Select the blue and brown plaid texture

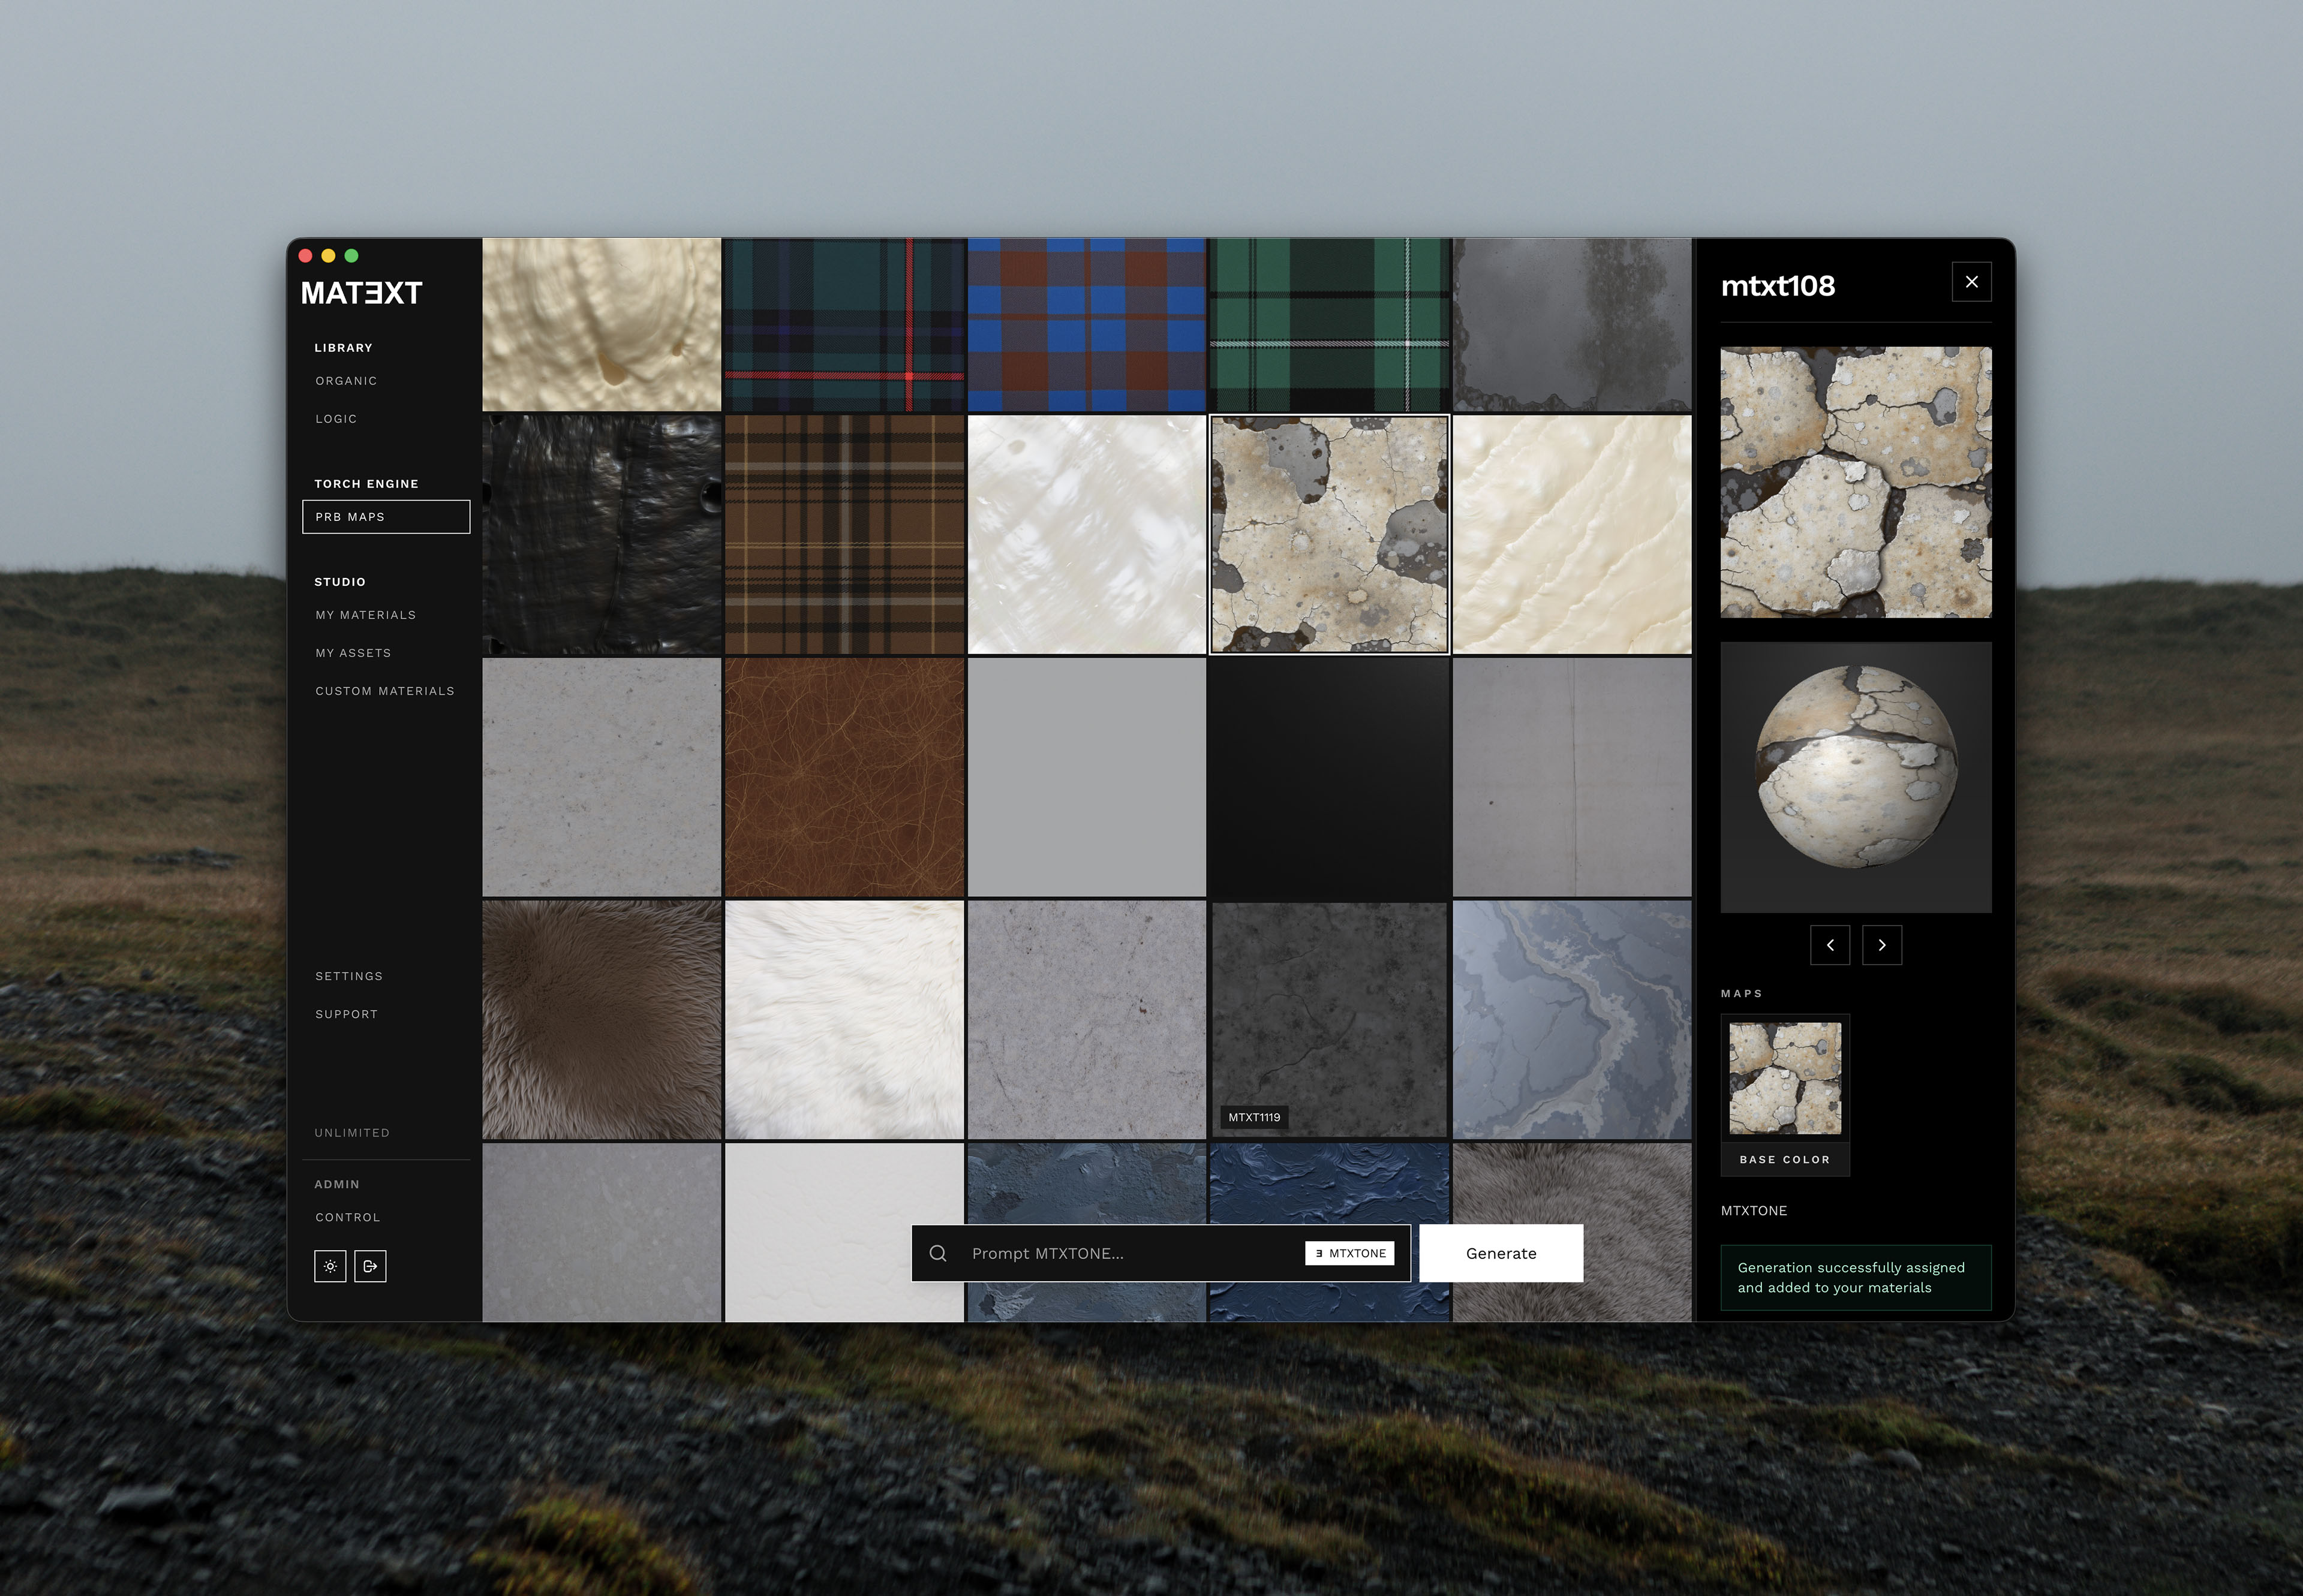tap(1087, 324)
